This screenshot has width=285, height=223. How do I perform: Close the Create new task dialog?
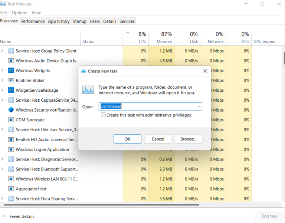pyautogui.click(x=205, y=71)
